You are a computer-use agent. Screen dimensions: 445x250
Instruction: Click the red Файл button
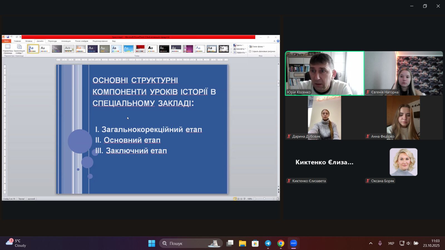point(6,41)
